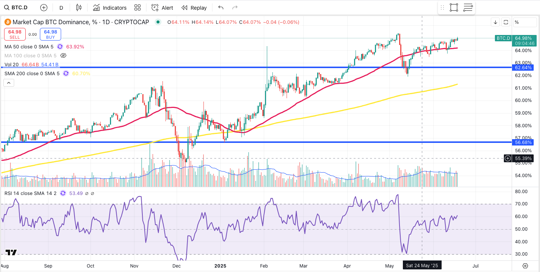Viewport: 540px width, 272px height.
Task: Toggle MA 100 visibility eye icon
Action: [x=63, y=55]
